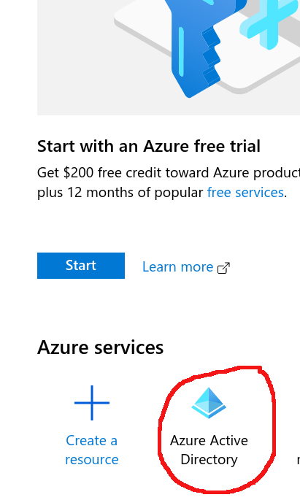Image resolution: width=300 pixels, height=500 pixels.
Task: Click the word resource under the plus icon
Action: (x=92, y=460)
